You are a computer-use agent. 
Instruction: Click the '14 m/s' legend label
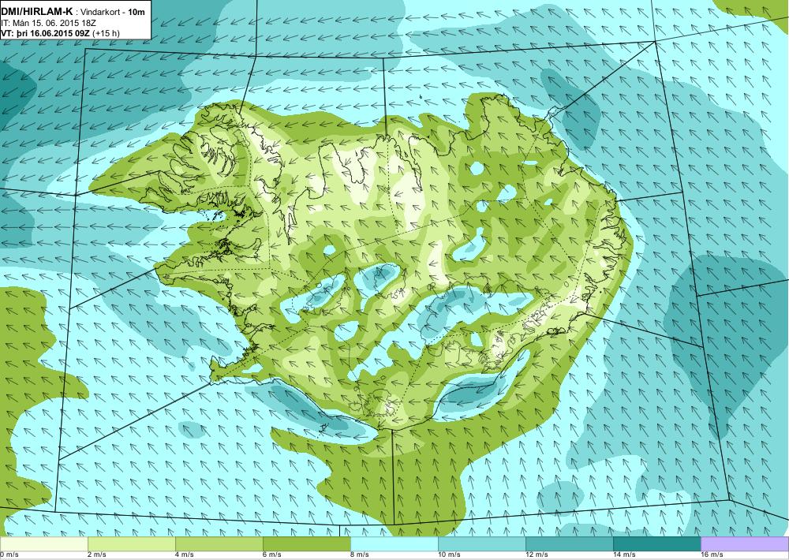(624, 555)
